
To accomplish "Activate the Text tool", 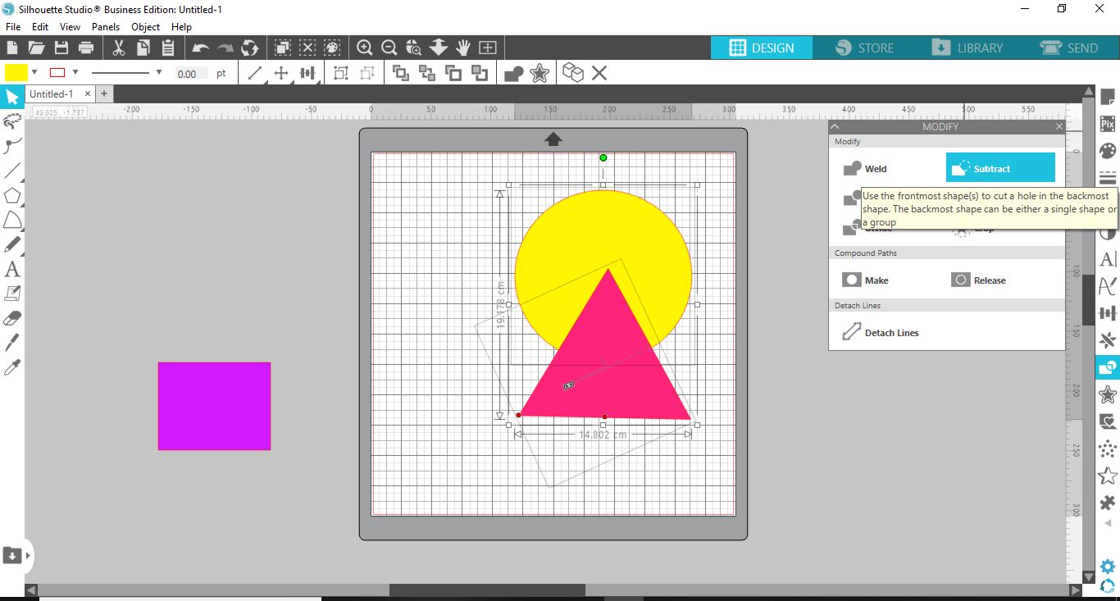I will pos(12,269).
